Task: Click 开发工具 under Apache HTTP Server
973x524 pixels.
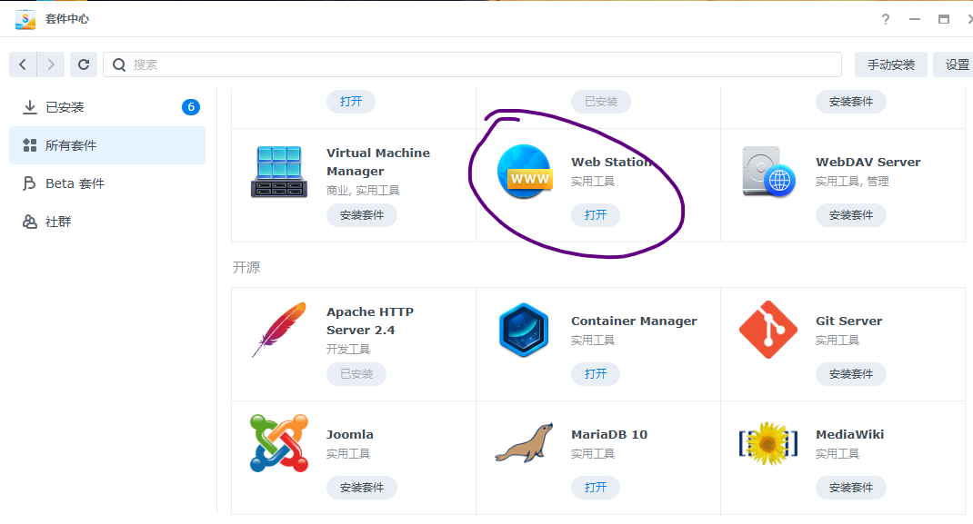Action: [348, 350]
